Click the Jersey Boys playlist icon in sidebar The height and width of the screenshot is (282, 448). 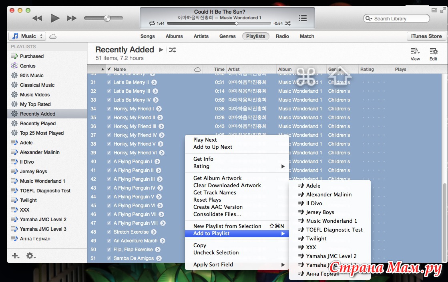14,171
